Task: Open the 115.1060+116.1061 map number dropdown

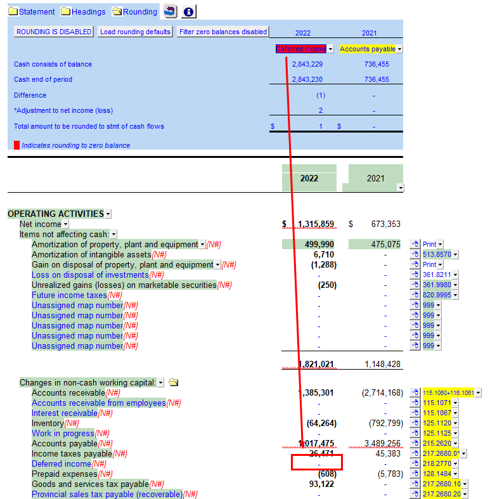Action: [478, 392]
